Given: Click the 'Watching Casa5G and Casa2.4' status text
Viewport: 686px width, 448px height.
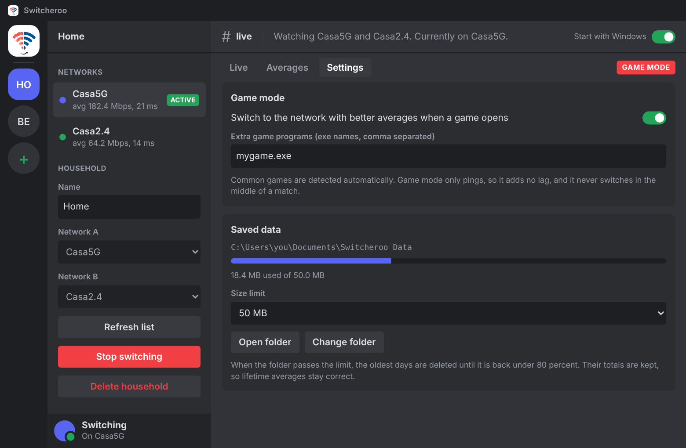Looking at the screenshot, I should pyautogui.click(x=391, y=36).
